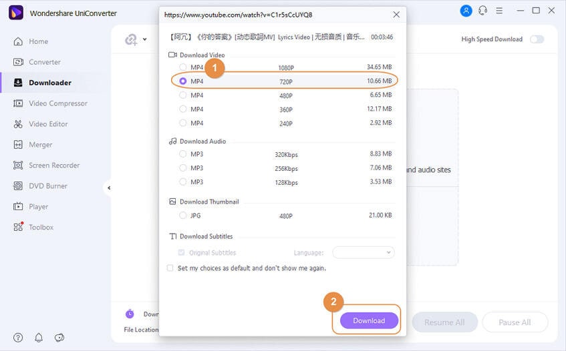Toggle the High Speed Download switch

coord(537,39)
